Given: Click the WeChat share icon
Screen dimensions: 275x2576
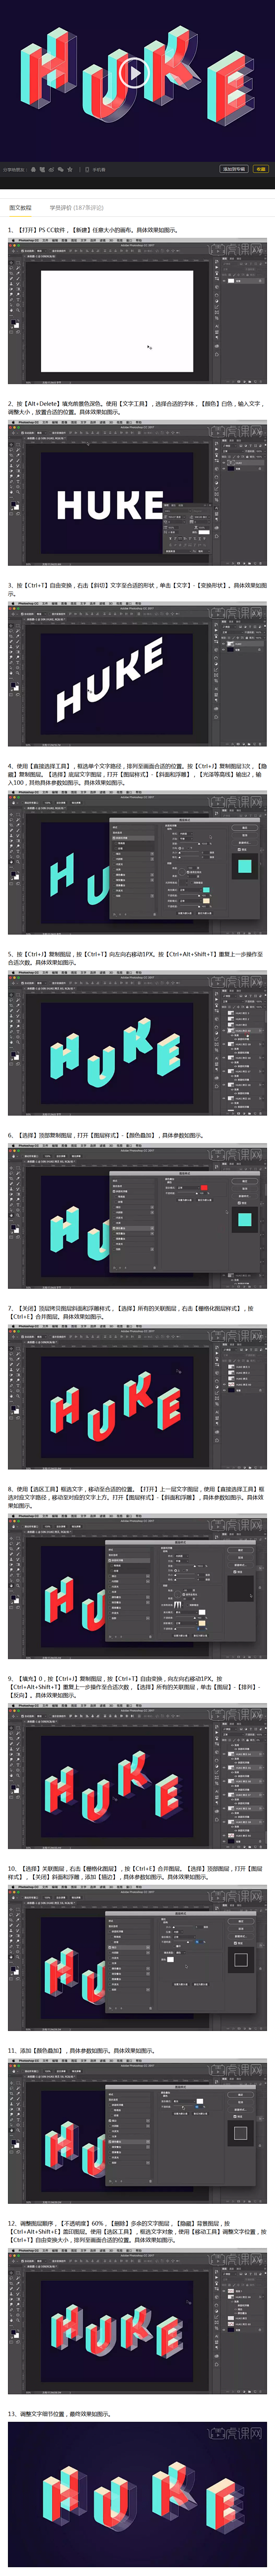Looking at the screenshot, I should coord(62,170).
